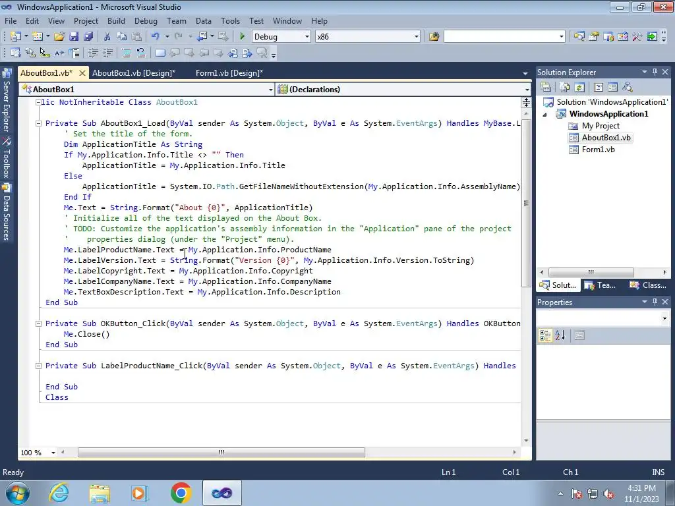Open the Server Explorer side tab
This screenshot has height=506, width=675.
(7, 100)
